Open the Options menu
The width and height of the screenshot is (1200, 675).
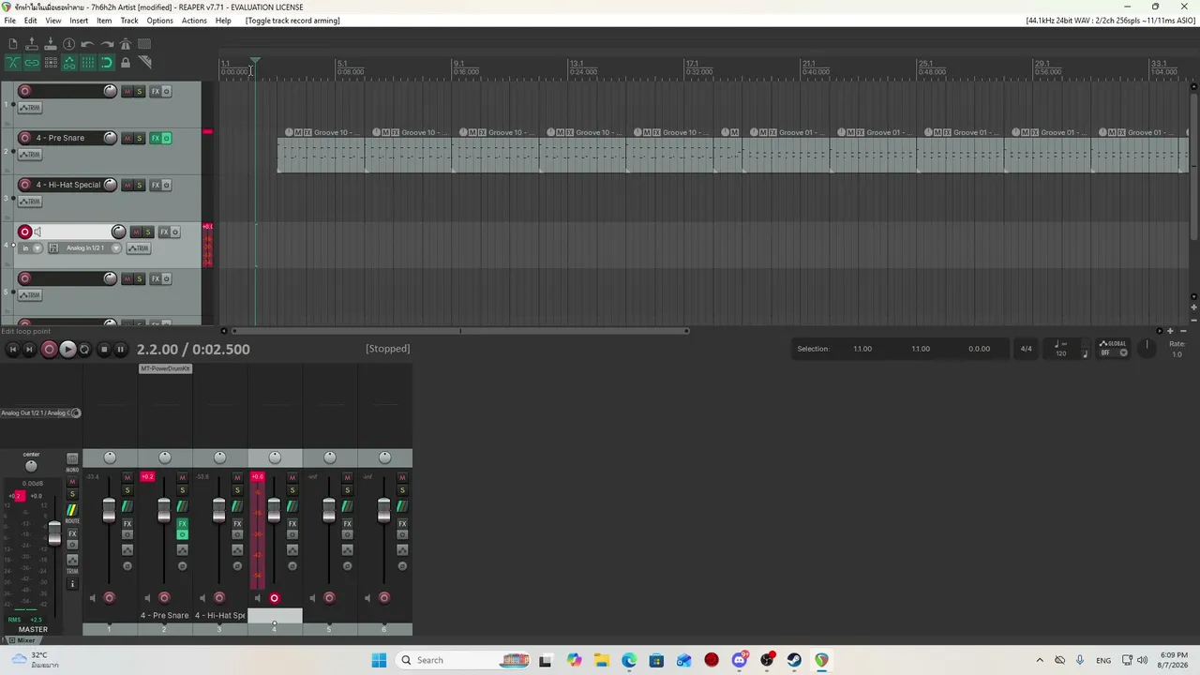pyautogui.click(x=159, y=21)
